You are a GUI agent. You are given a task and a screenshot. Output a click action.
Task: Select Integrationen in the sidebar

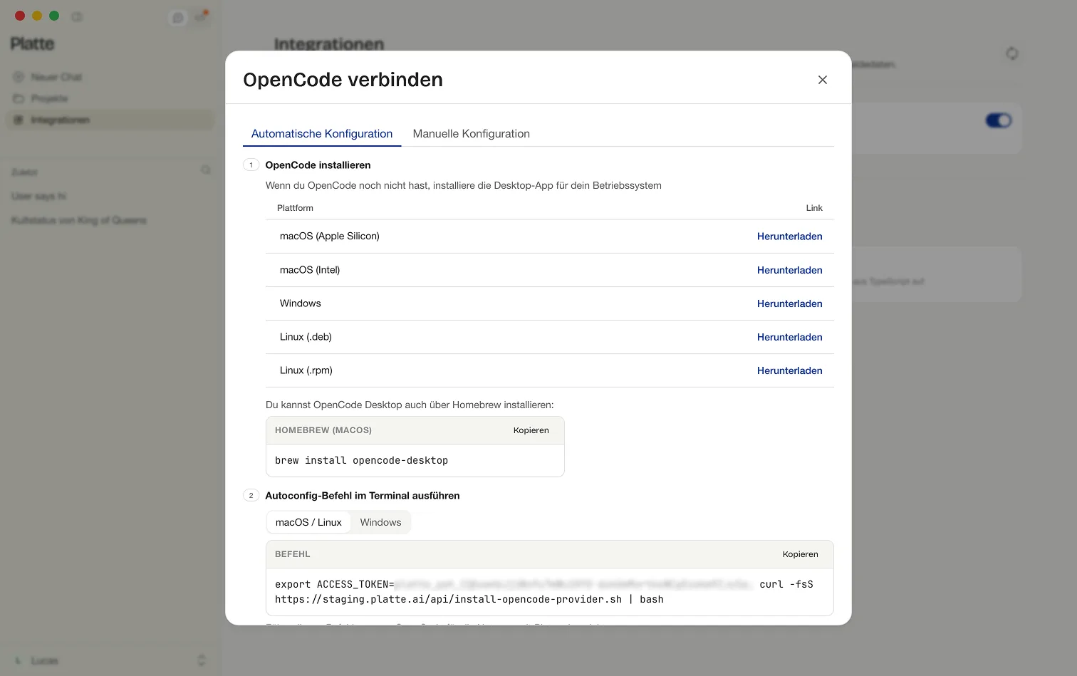pos(110,120)
